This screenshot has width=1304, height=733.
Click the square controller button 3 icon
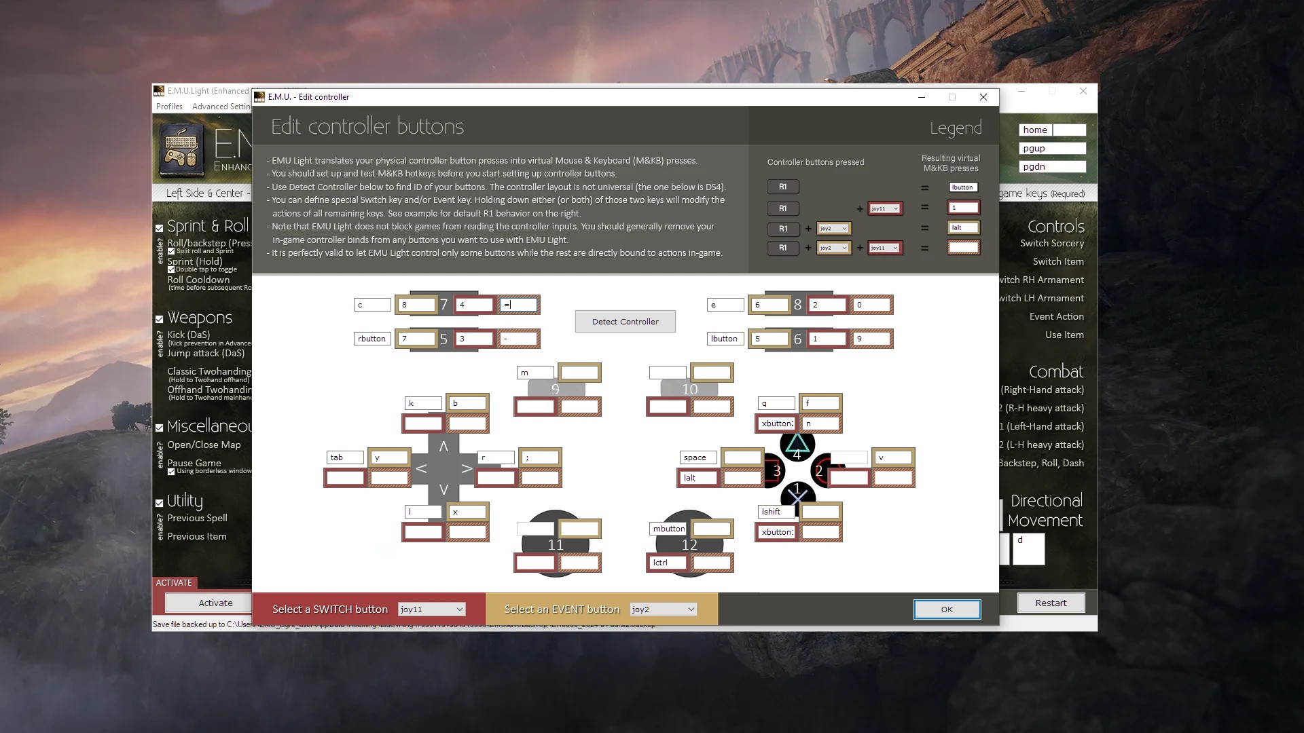(x=776, y=471)
